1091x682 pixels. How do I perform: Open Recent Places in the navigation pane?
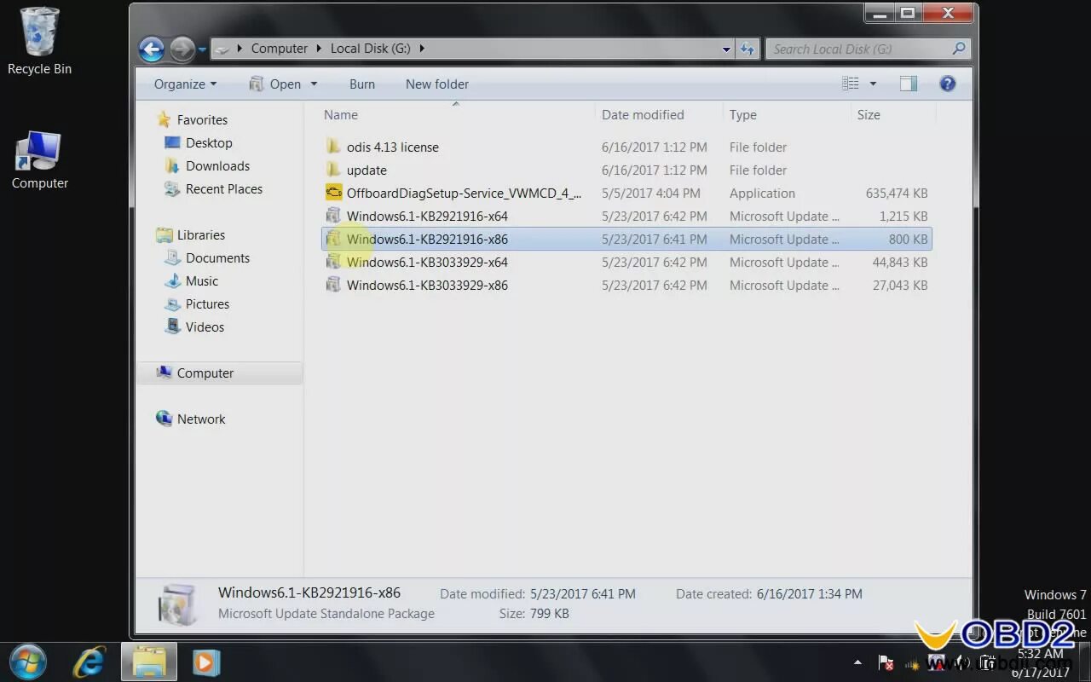pos(223,189)
